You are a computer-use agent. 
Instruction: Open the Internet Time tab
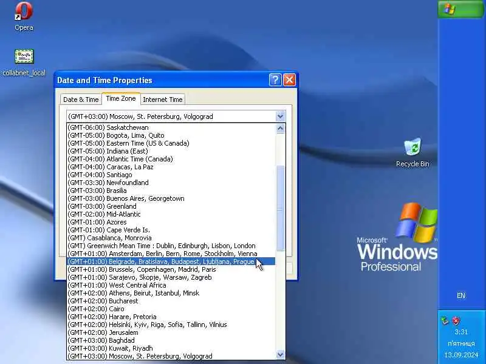click(x=162, y=99)
